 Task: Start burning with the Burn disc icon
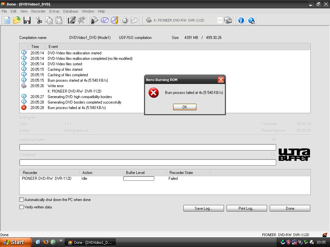tap(94, 20)
